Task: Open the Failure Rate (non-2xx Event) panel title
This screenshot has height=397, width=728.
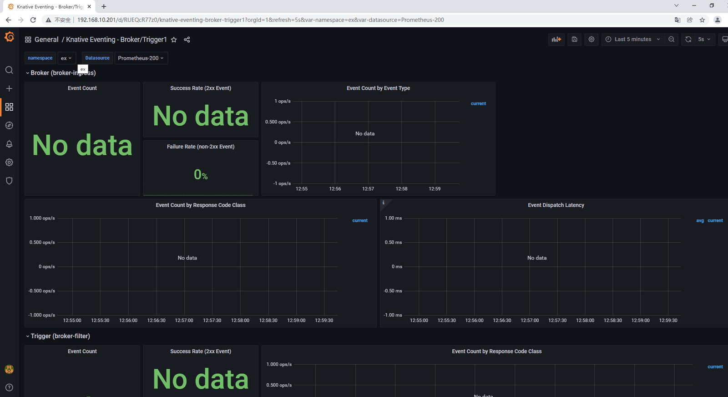Action: pyautogui.click(x=201, y=147)
